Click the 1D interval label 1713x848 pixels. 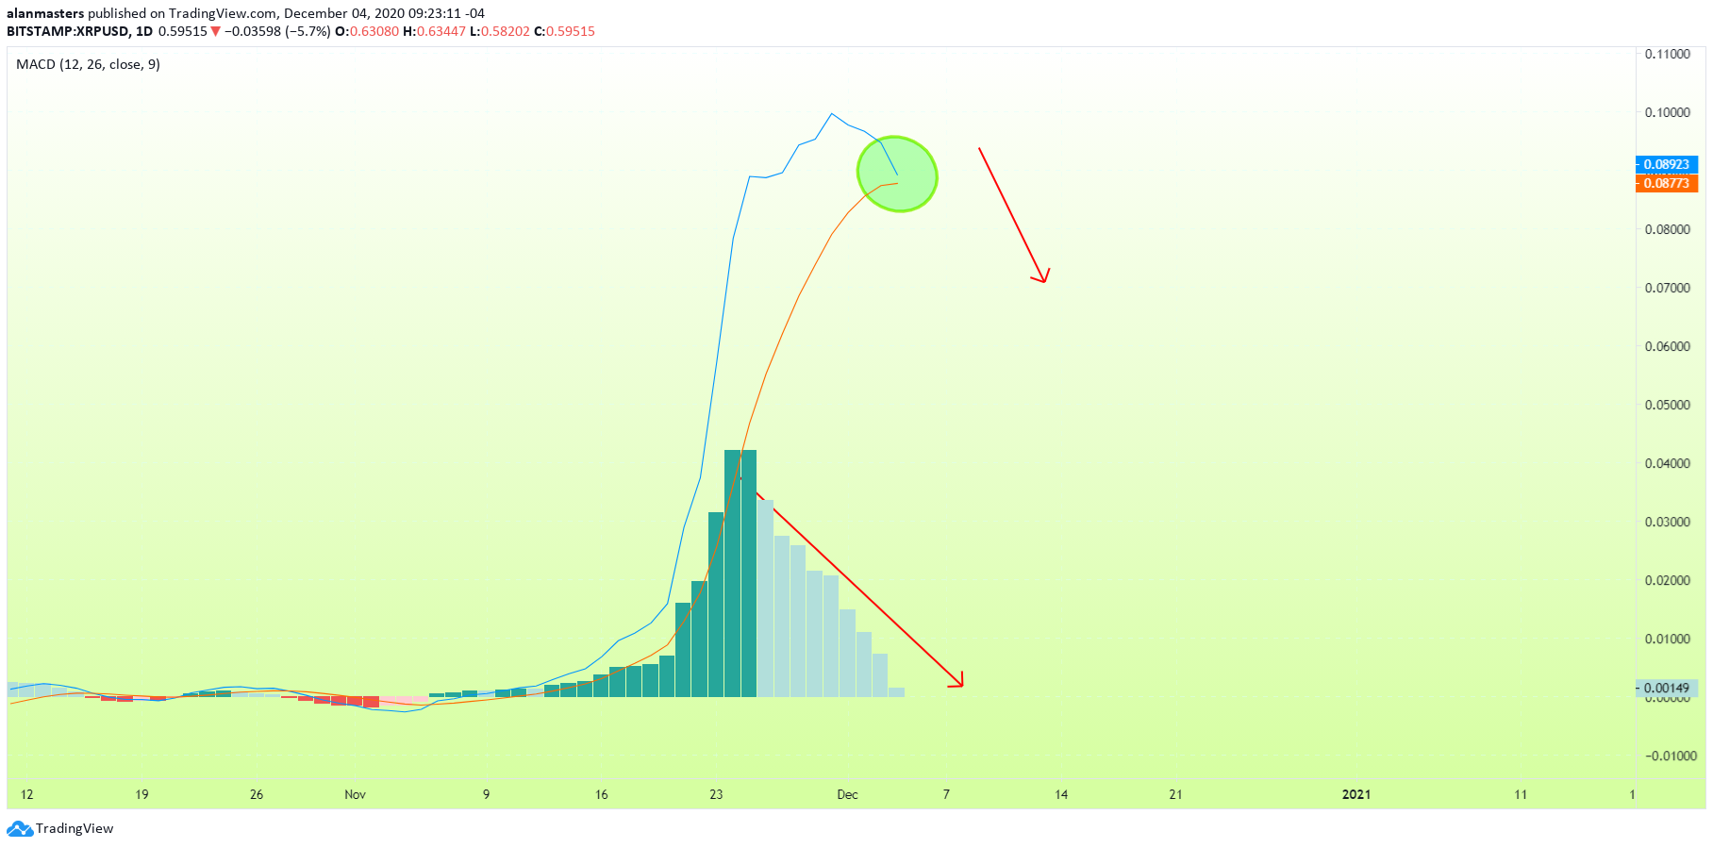(x=143, y=31)
